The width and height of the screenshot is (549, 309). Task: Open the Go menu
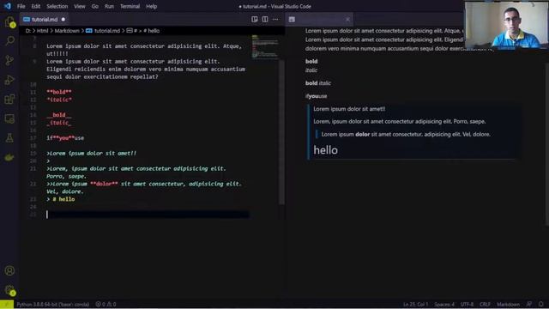coord(95,6)
